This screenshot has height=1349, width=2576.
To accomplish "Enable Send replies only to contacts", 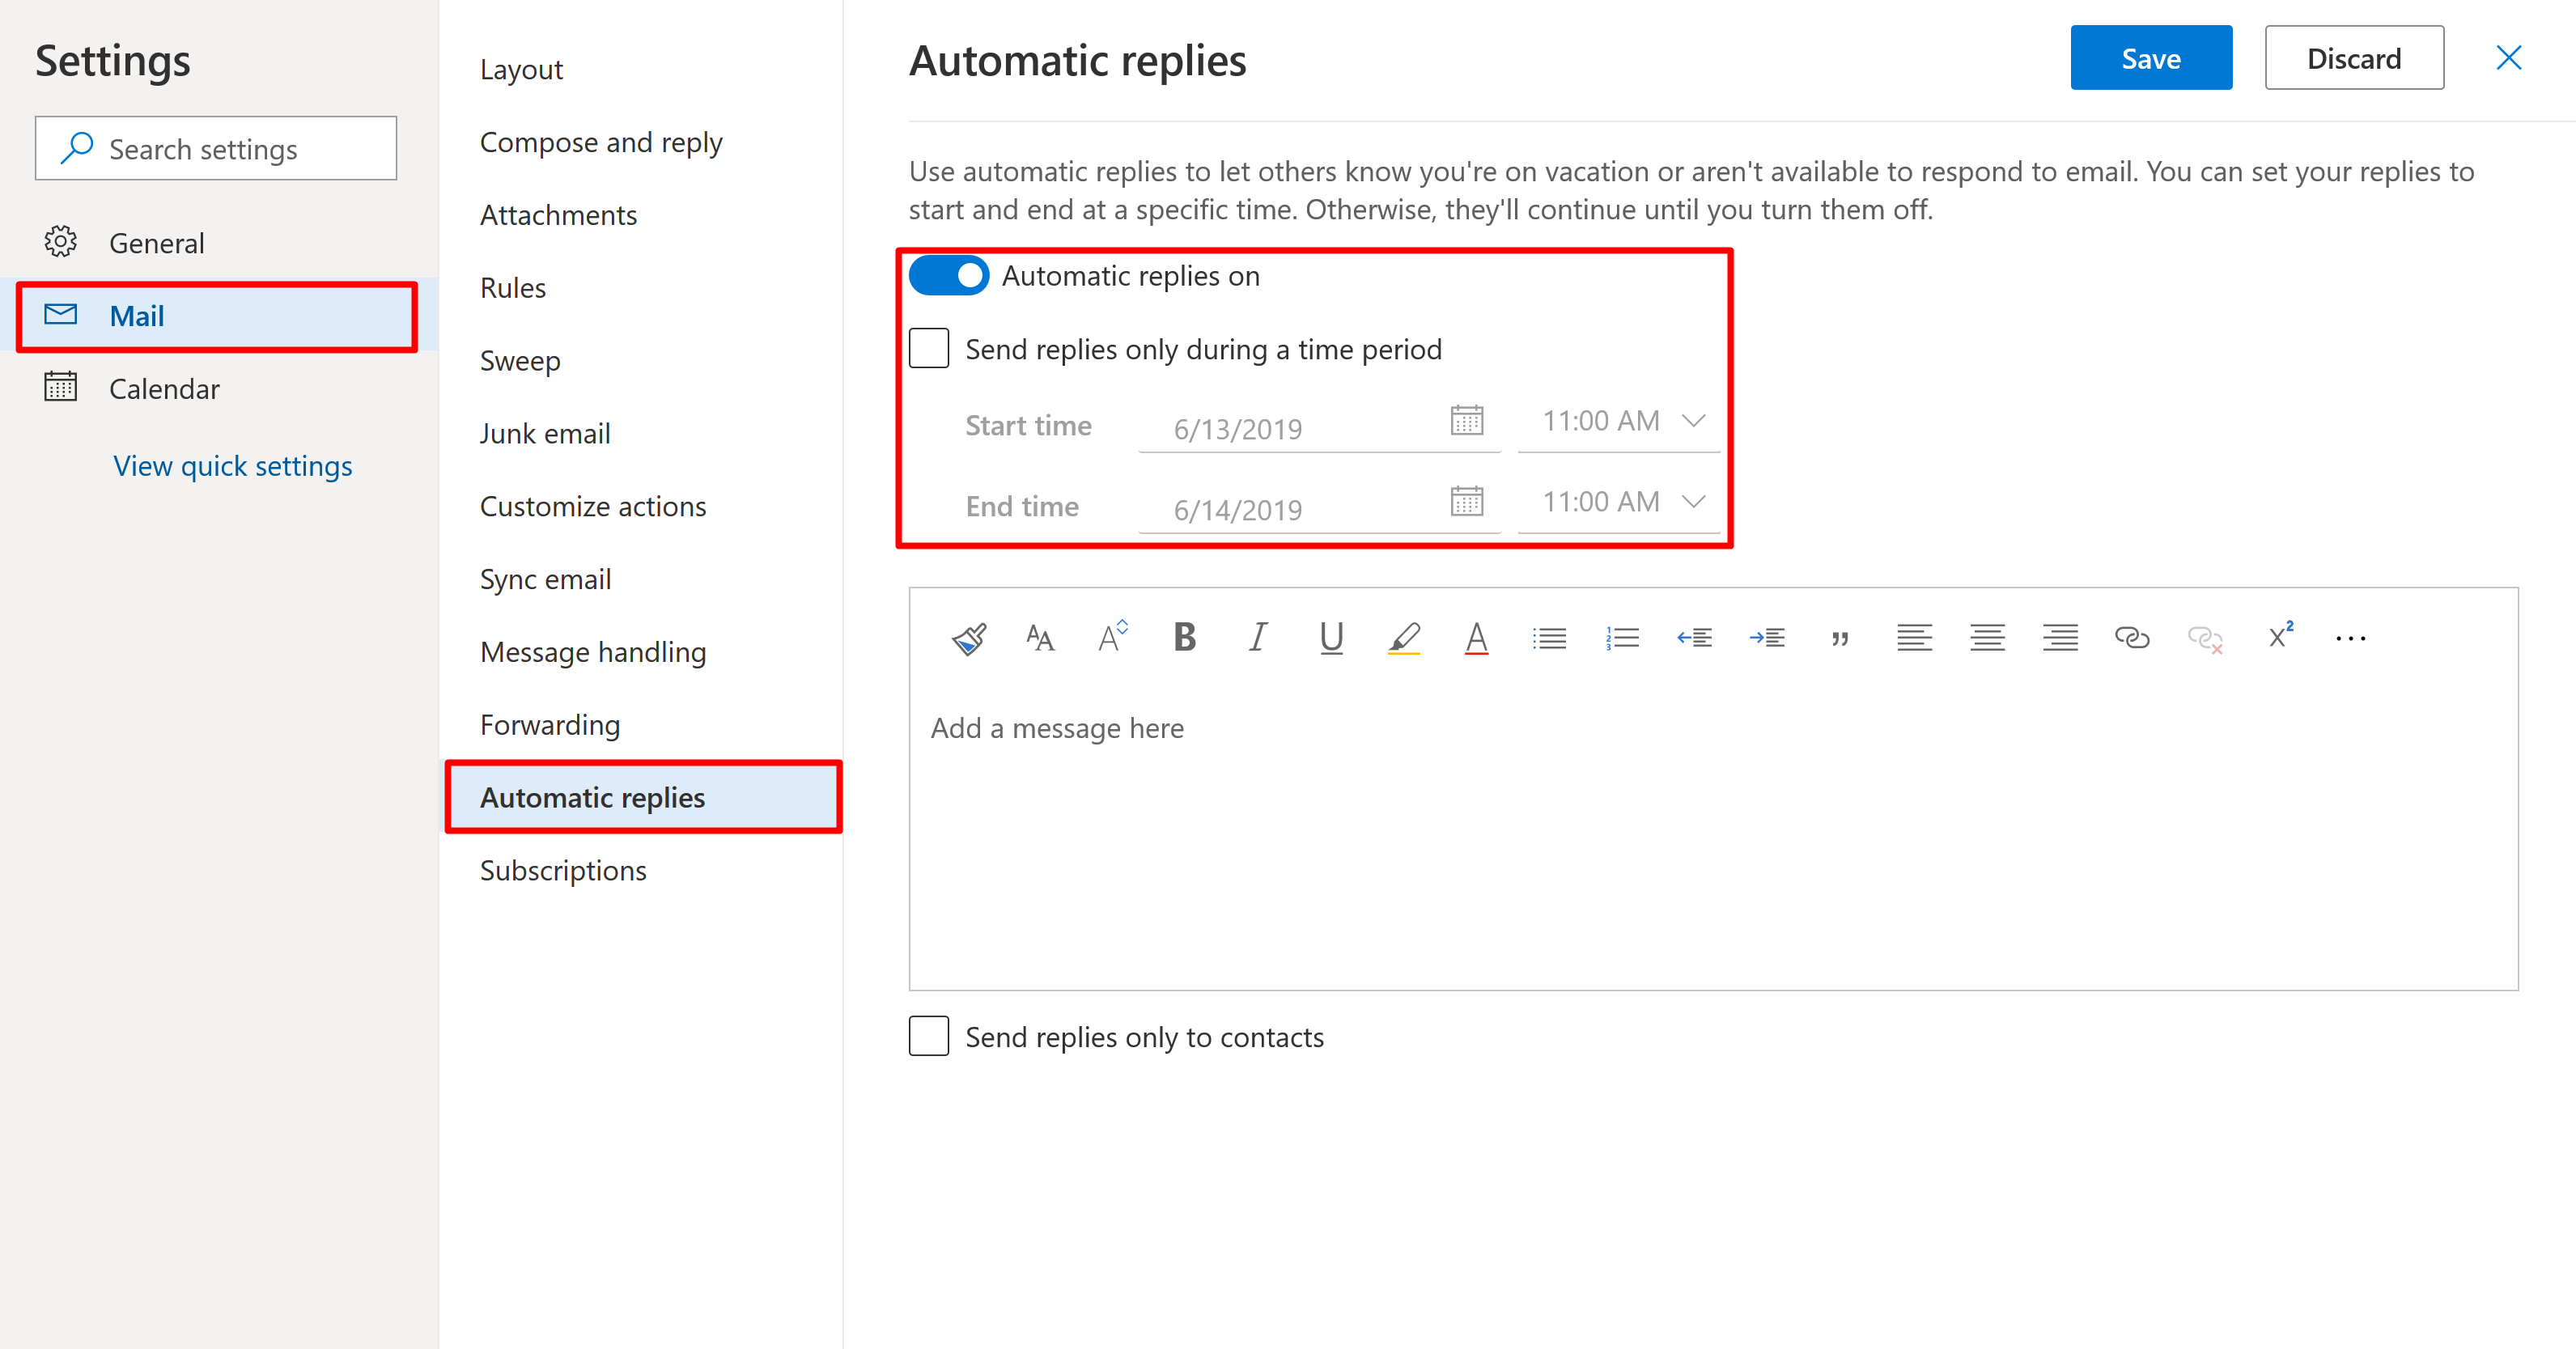I will [x=932, y=1036].
